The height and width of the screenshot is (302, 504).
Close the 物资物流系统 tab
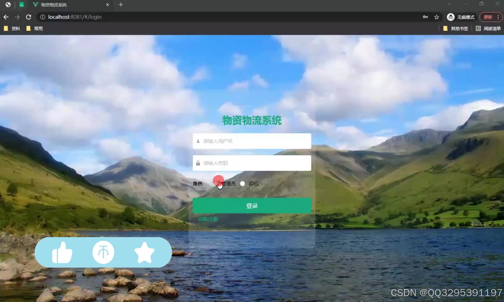[108, 4]
